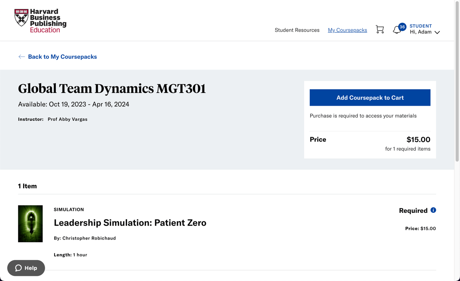Click the Patient Zero simulation thumbnail
The height and width of the screenshot is (281, 460).
30,224
